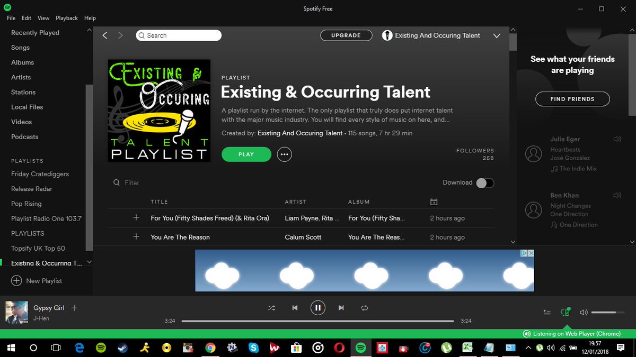Open the File menu
This screenshot has height=357, width=636.
11,18
